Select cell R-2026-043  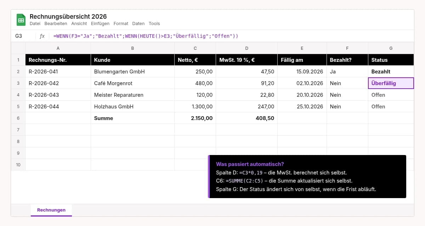coord(58,95)
